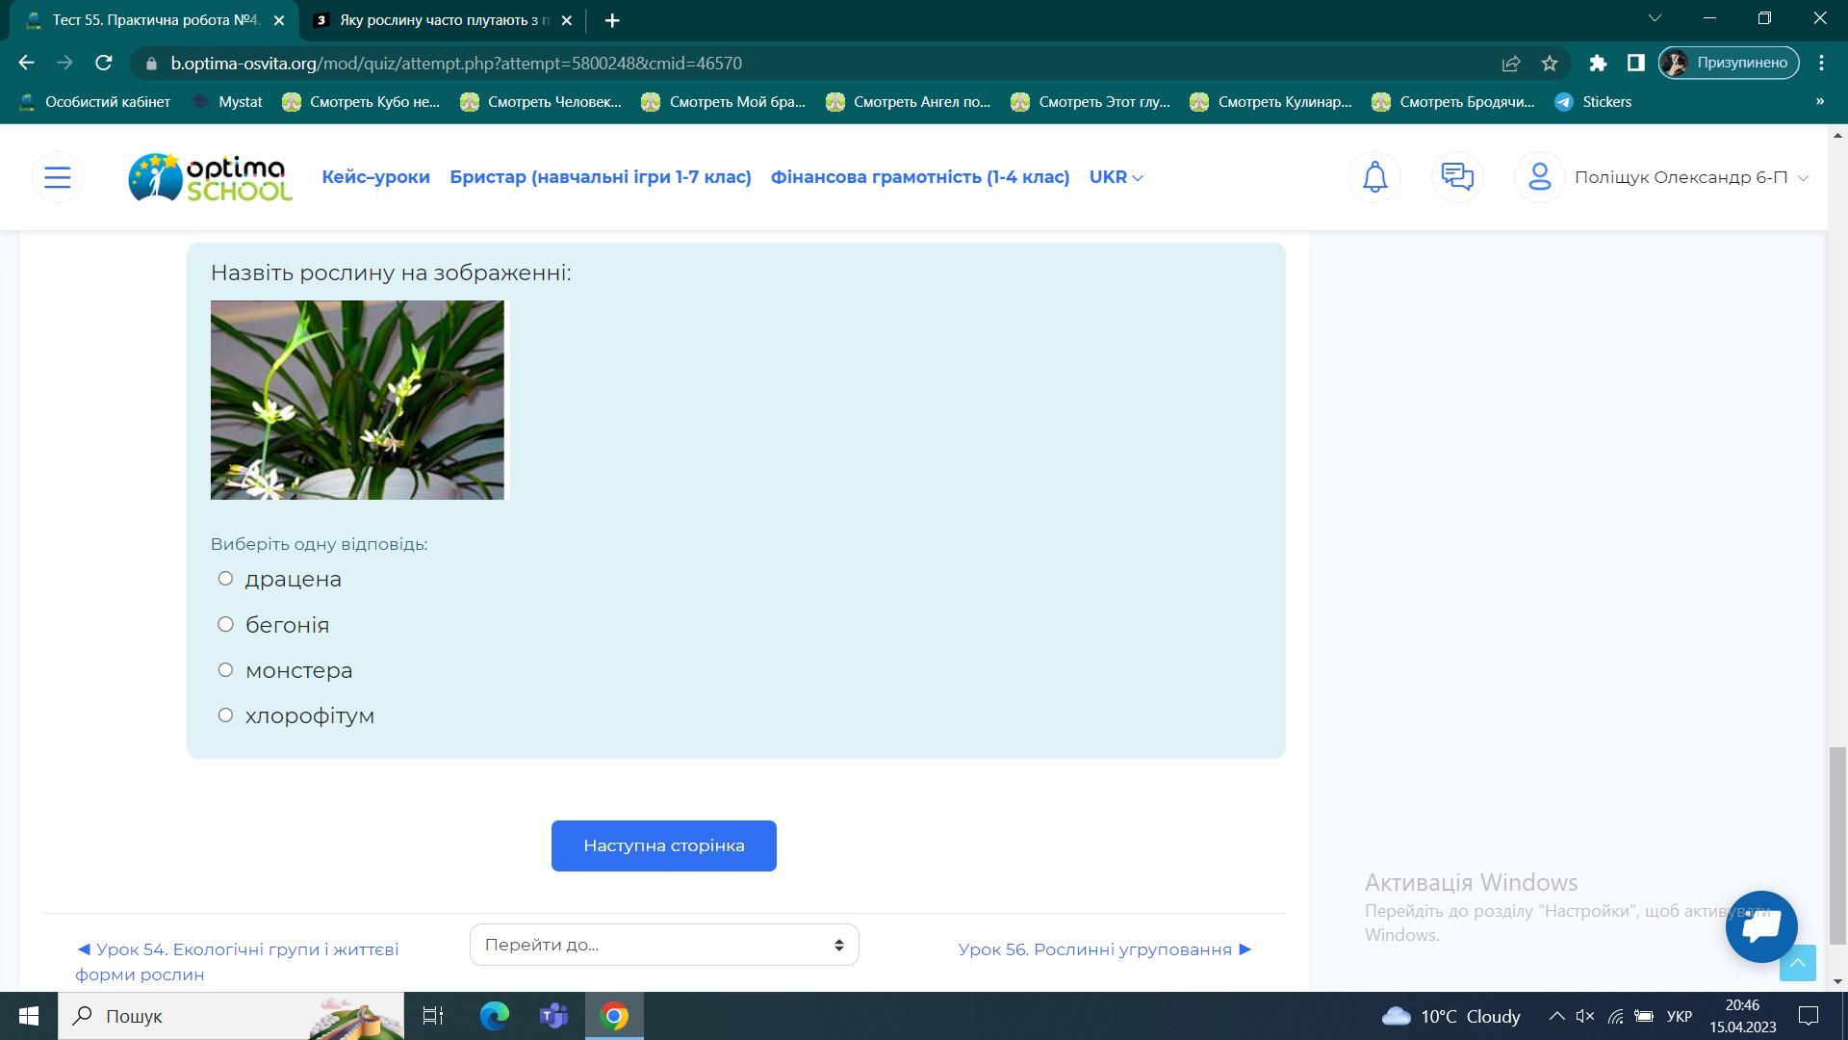The image size is (1848, 1040).
Task: Open the floating support chat bubble
Action: tap(1760, 926)
